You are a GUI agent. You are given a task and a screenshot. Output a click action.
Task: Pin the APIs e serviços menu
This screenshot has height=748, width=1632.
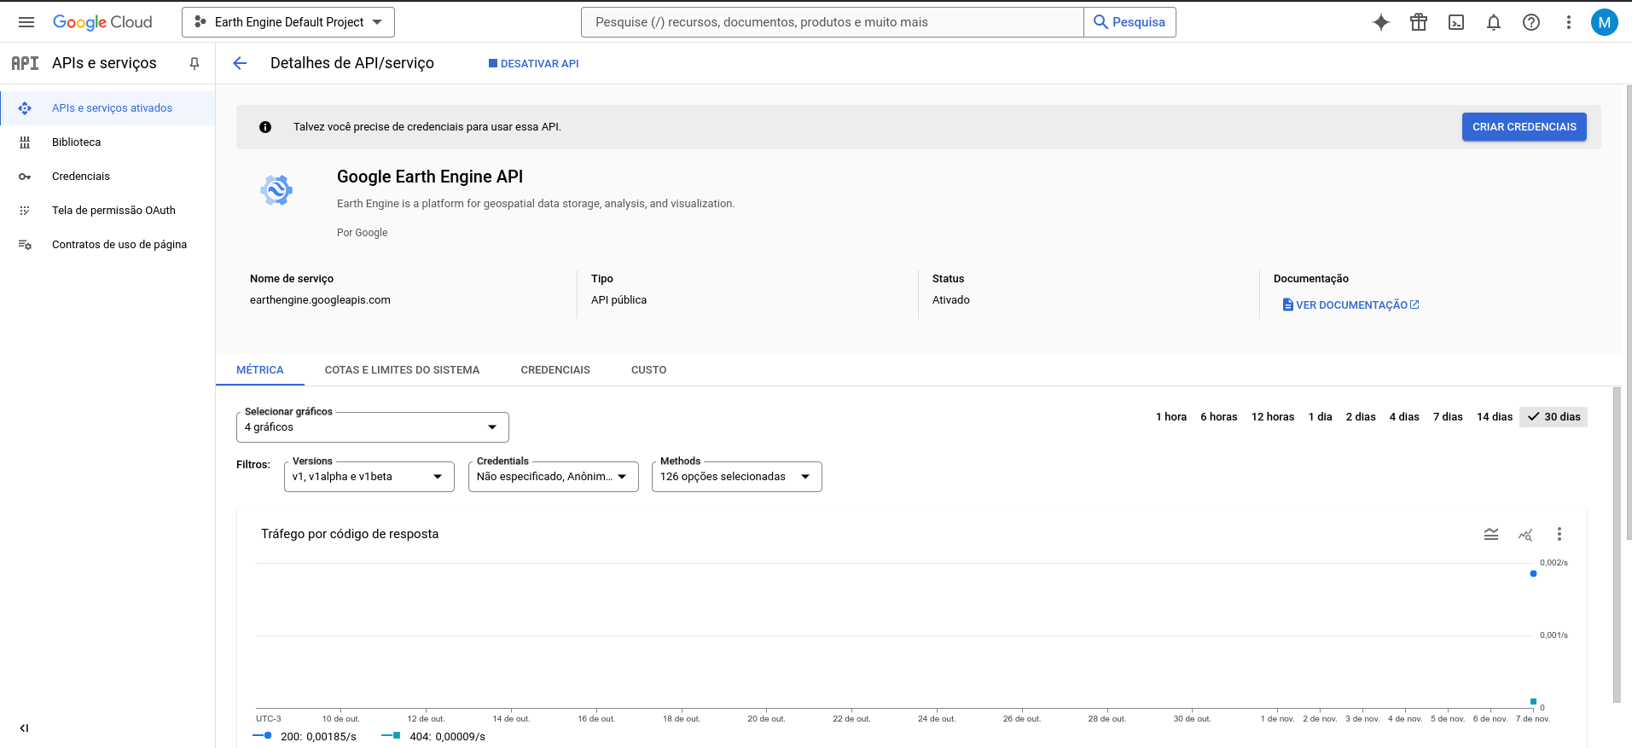click(195, 63)
